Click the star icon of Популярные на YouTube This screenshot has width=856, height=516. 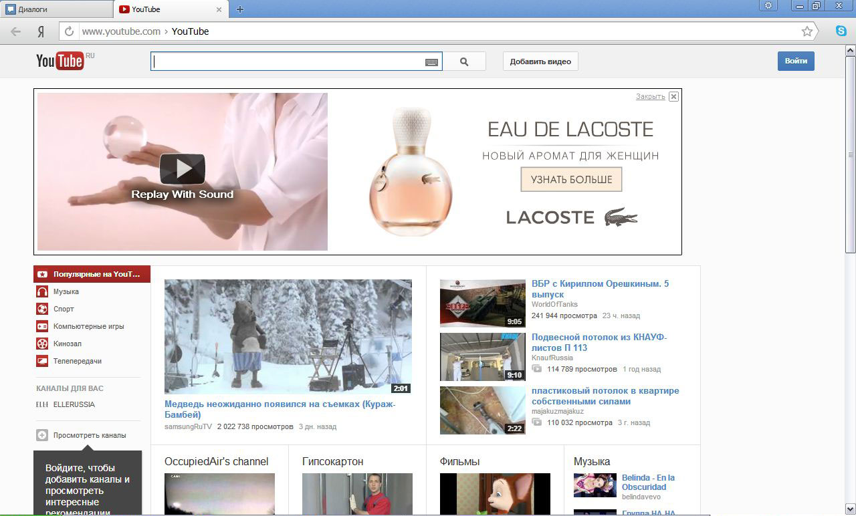pos(42,274)
